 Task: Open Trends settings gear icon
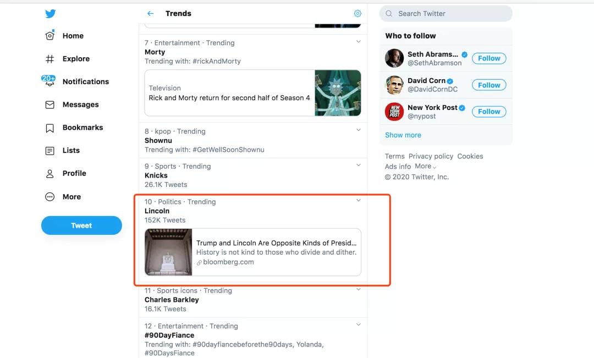[x=358, y=14]
